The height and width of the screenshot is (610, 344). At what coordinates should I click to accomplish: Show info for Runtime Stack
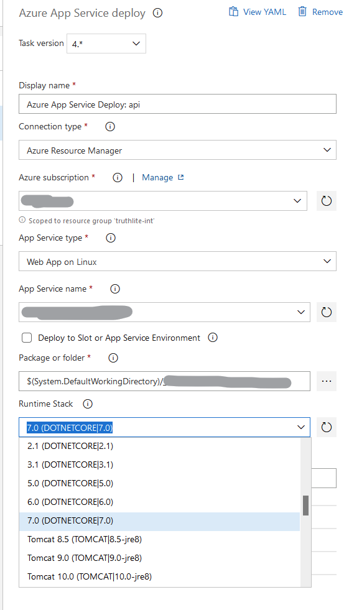(88, 404)
